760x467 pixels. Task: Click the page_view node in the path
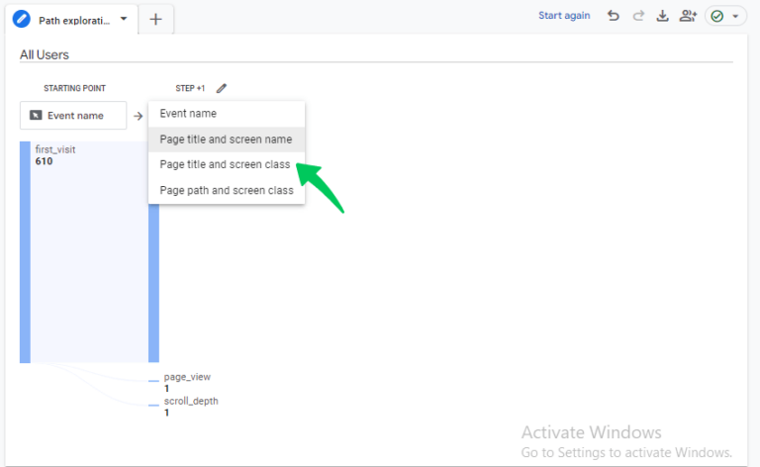click(x=185, y=378)
